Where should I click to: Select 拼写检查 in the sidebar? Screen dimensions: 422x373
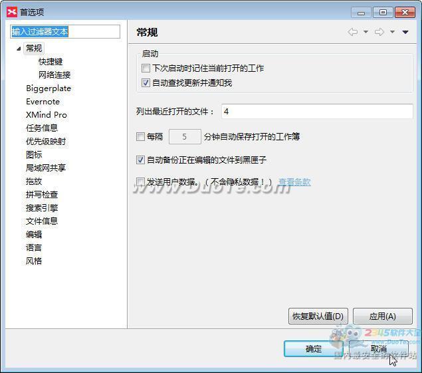pyautogui.click(x=42, y=195)
